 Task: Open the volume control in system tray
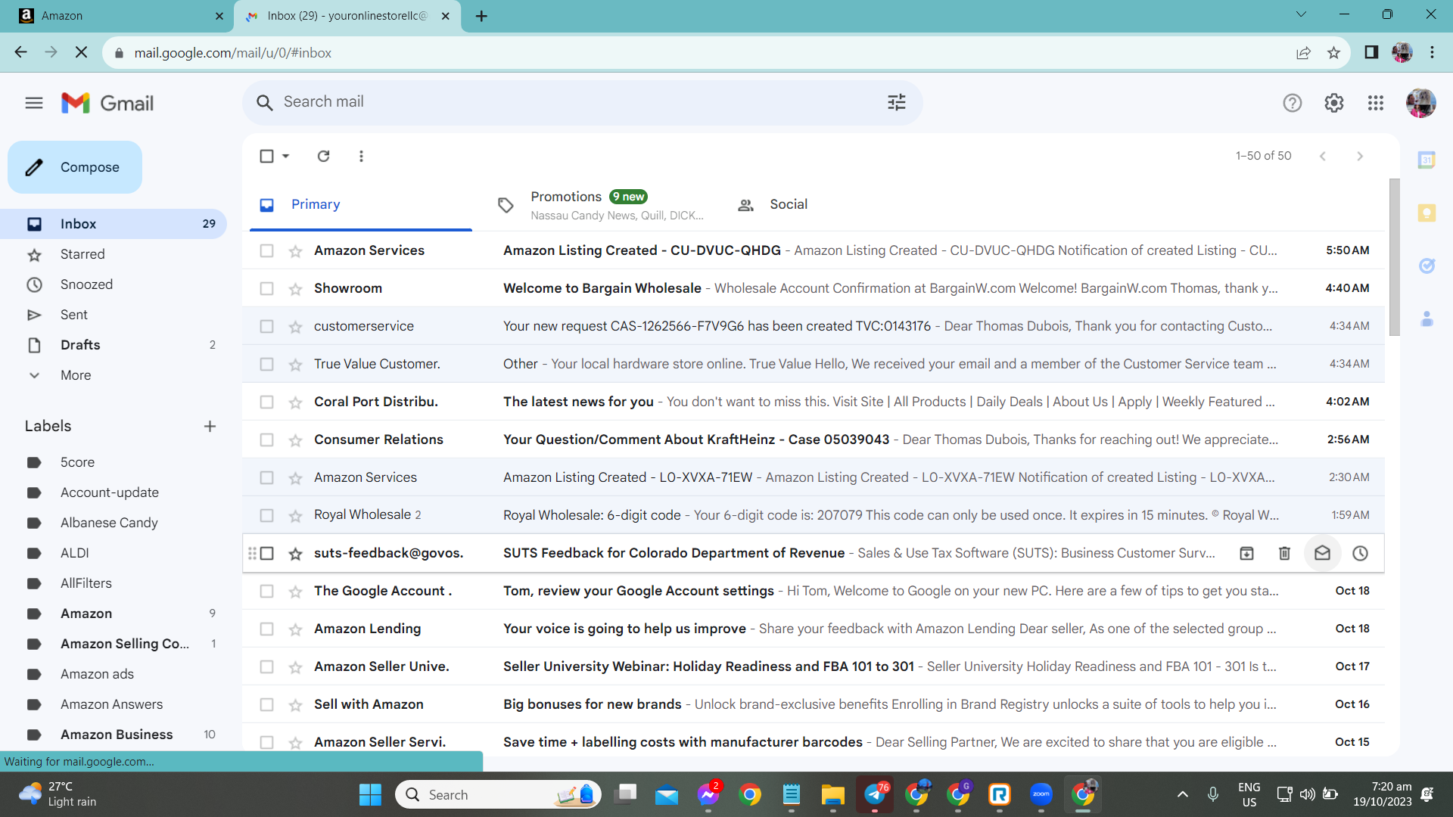coord(1307,794)
